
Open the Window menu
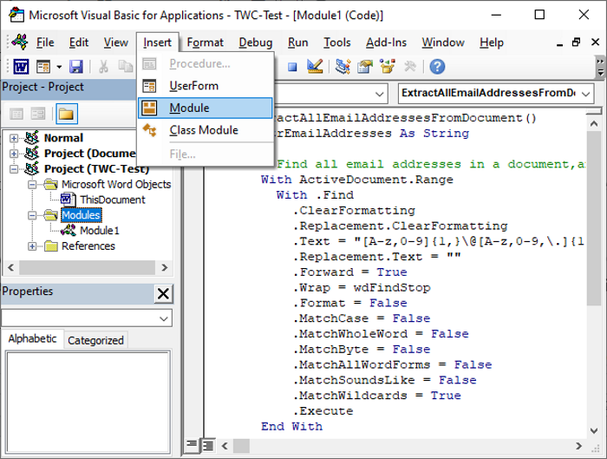[443, 43]
